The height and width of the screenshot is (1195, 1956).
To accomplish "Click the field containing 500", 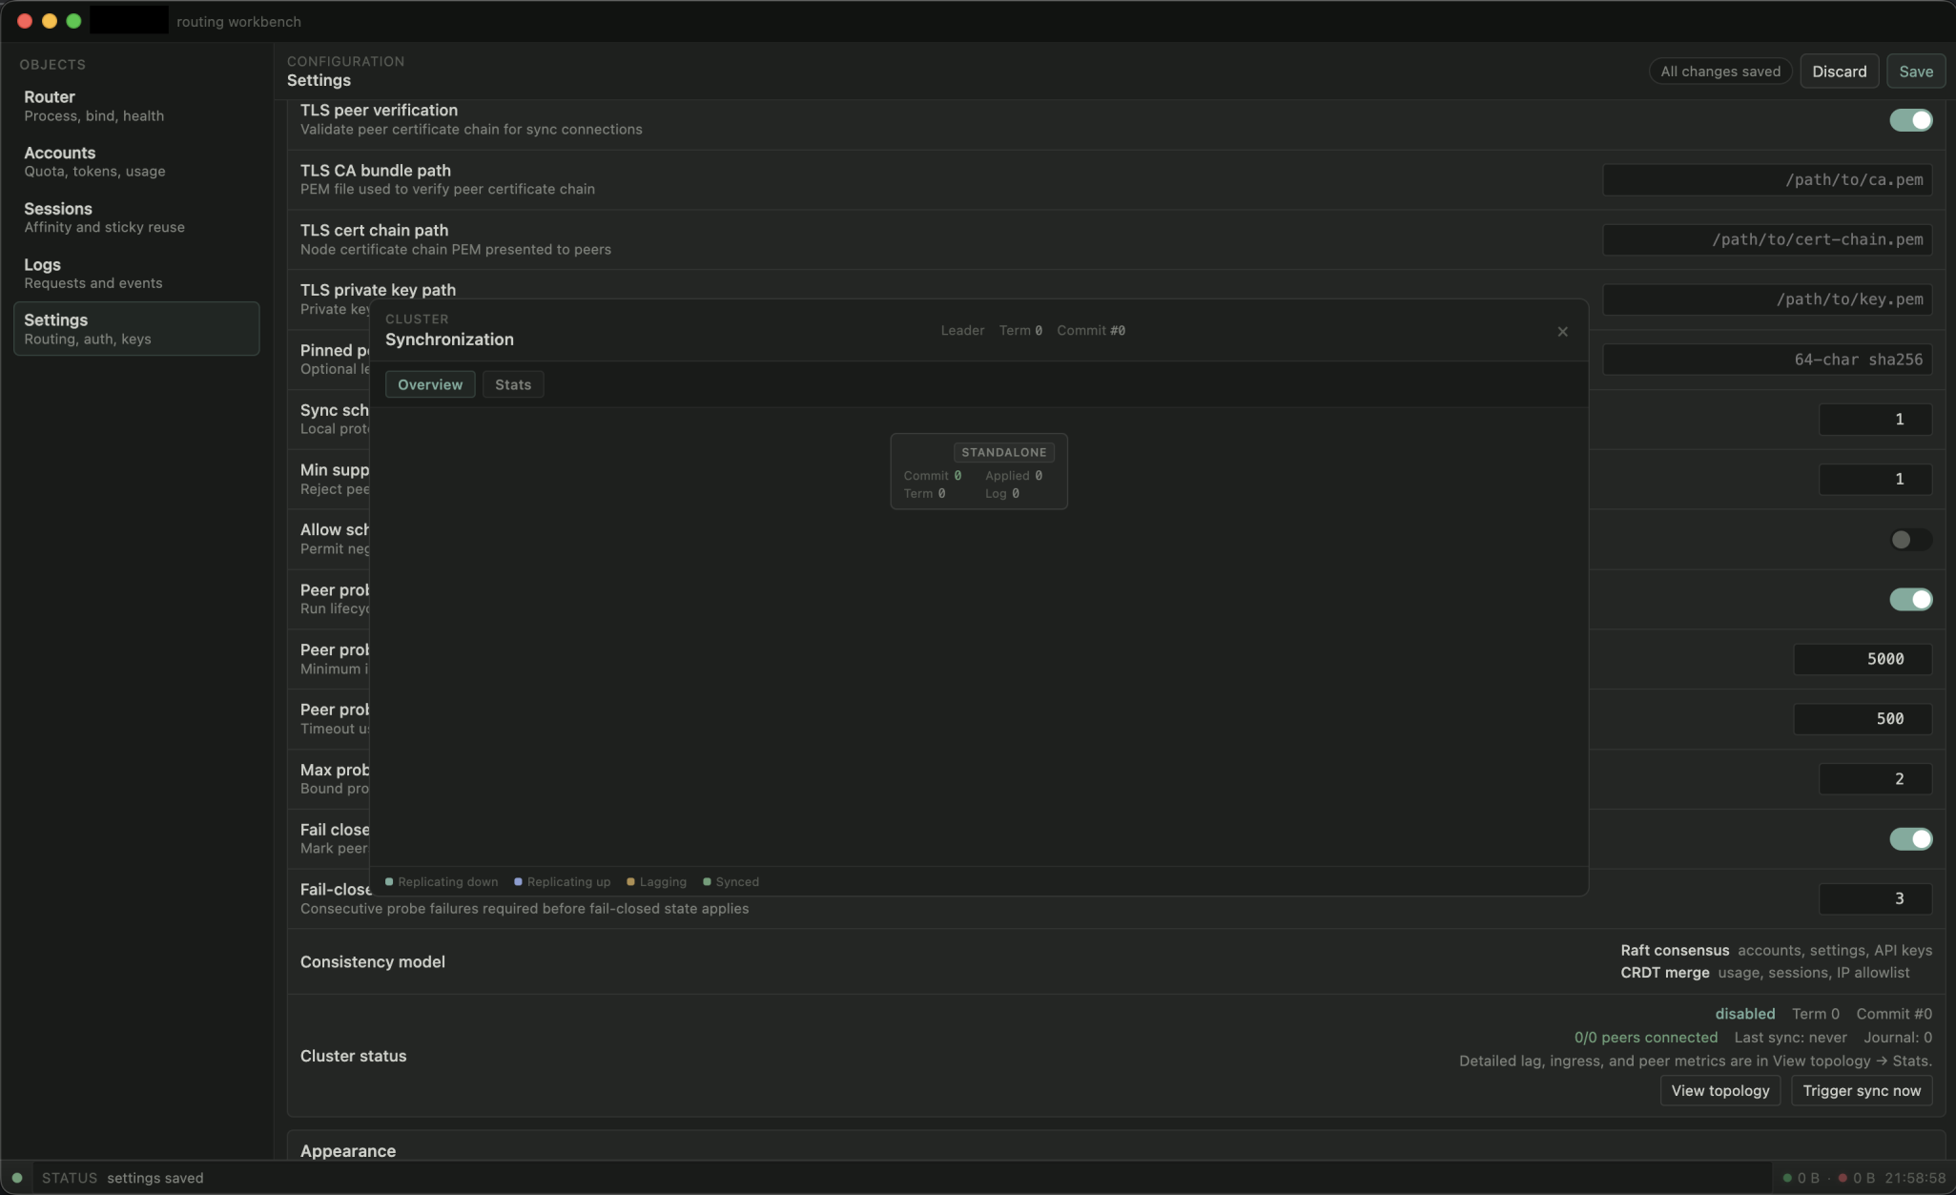I will (x=1863, y=719).
